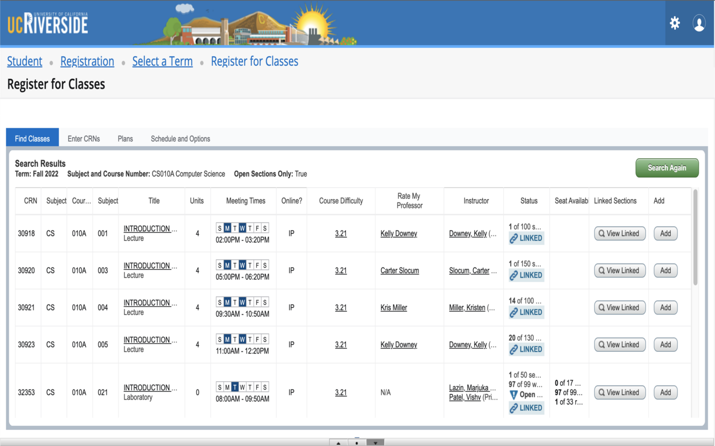The height and width of the screenshot is (446, 715).
Task: Open Kris Miller Rate My Professor link
Action: [x=394, y=308]
